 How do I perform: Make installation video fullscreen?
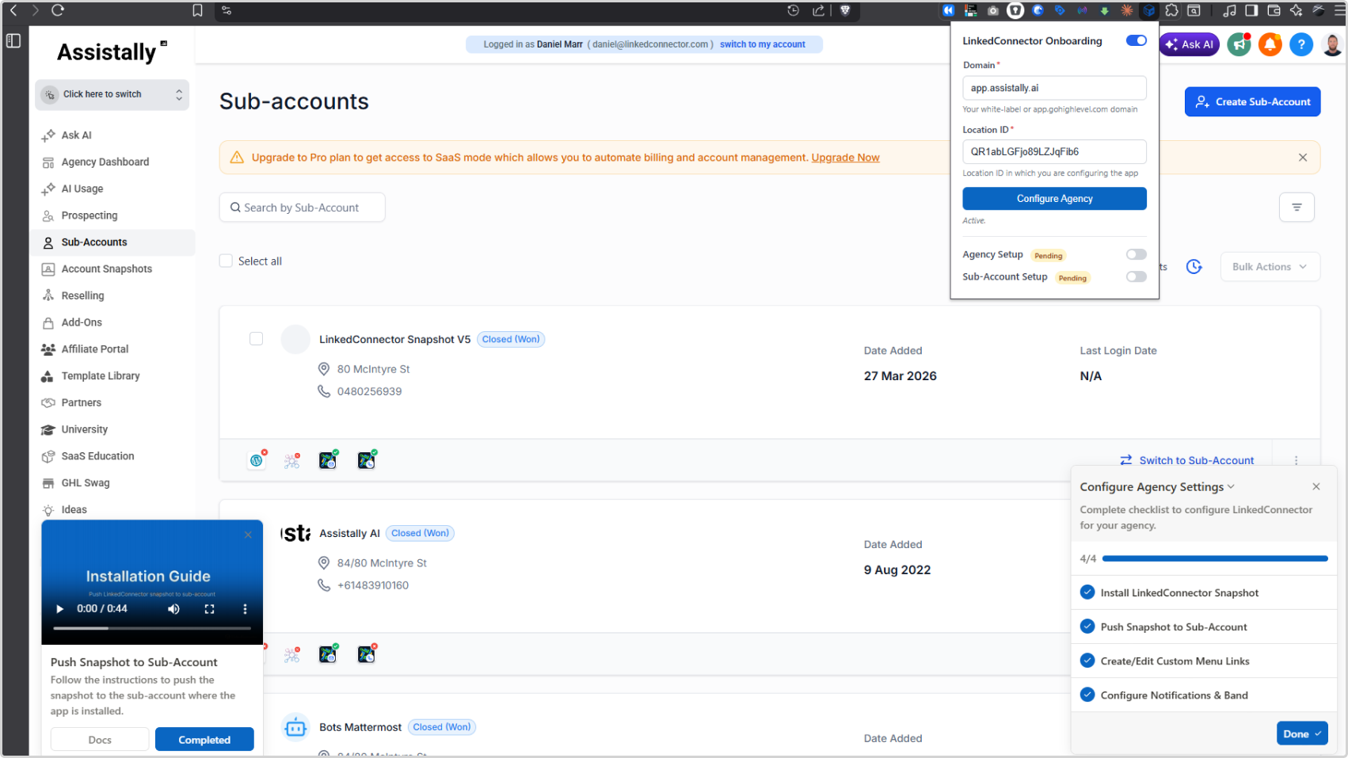[209, 609]
